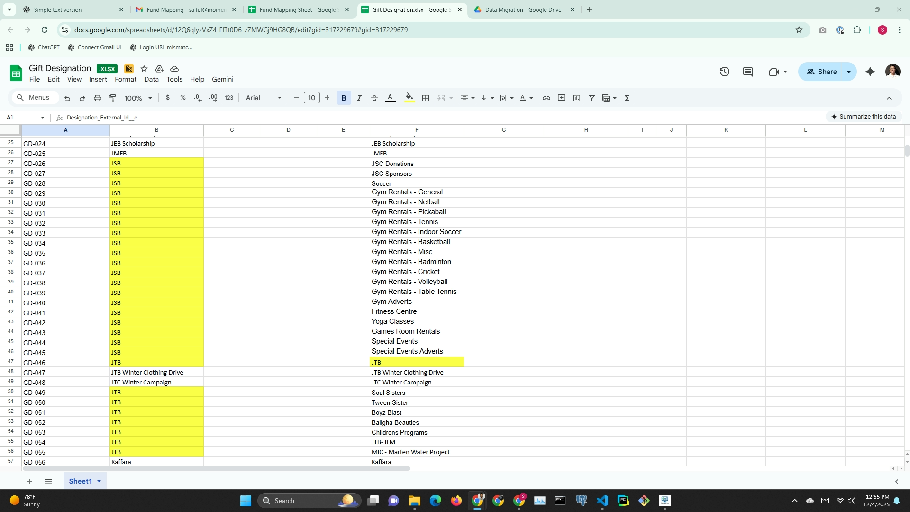Toggle strikethrough formatting
The image size is (910, 512).
(374, 98)
